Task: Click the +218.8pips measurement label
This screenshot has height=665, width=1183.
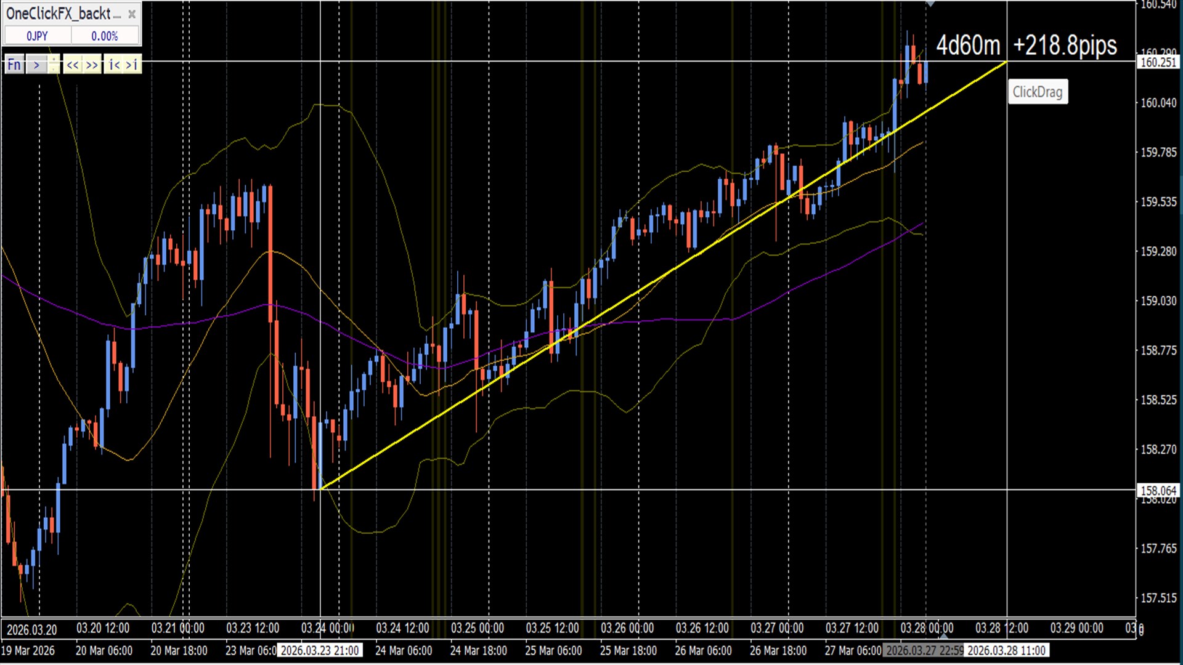Action: [x=1065, y=46]
